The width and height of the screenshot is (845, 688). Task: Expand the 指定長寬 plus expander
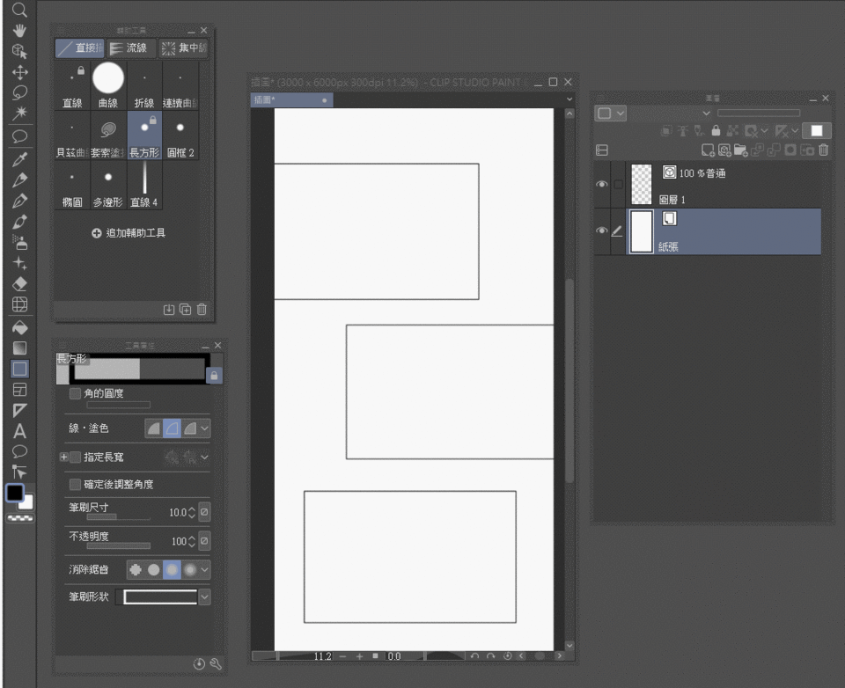[x=63, y=457]
